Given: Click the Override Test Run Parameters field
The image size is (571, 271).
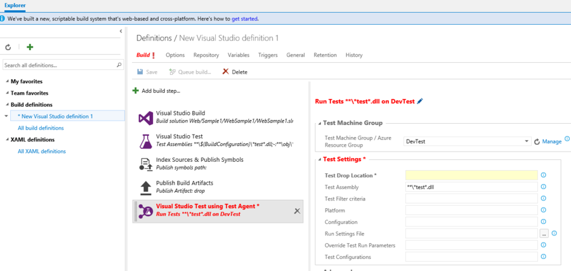Looking at the screenshot, I should 471,245.
